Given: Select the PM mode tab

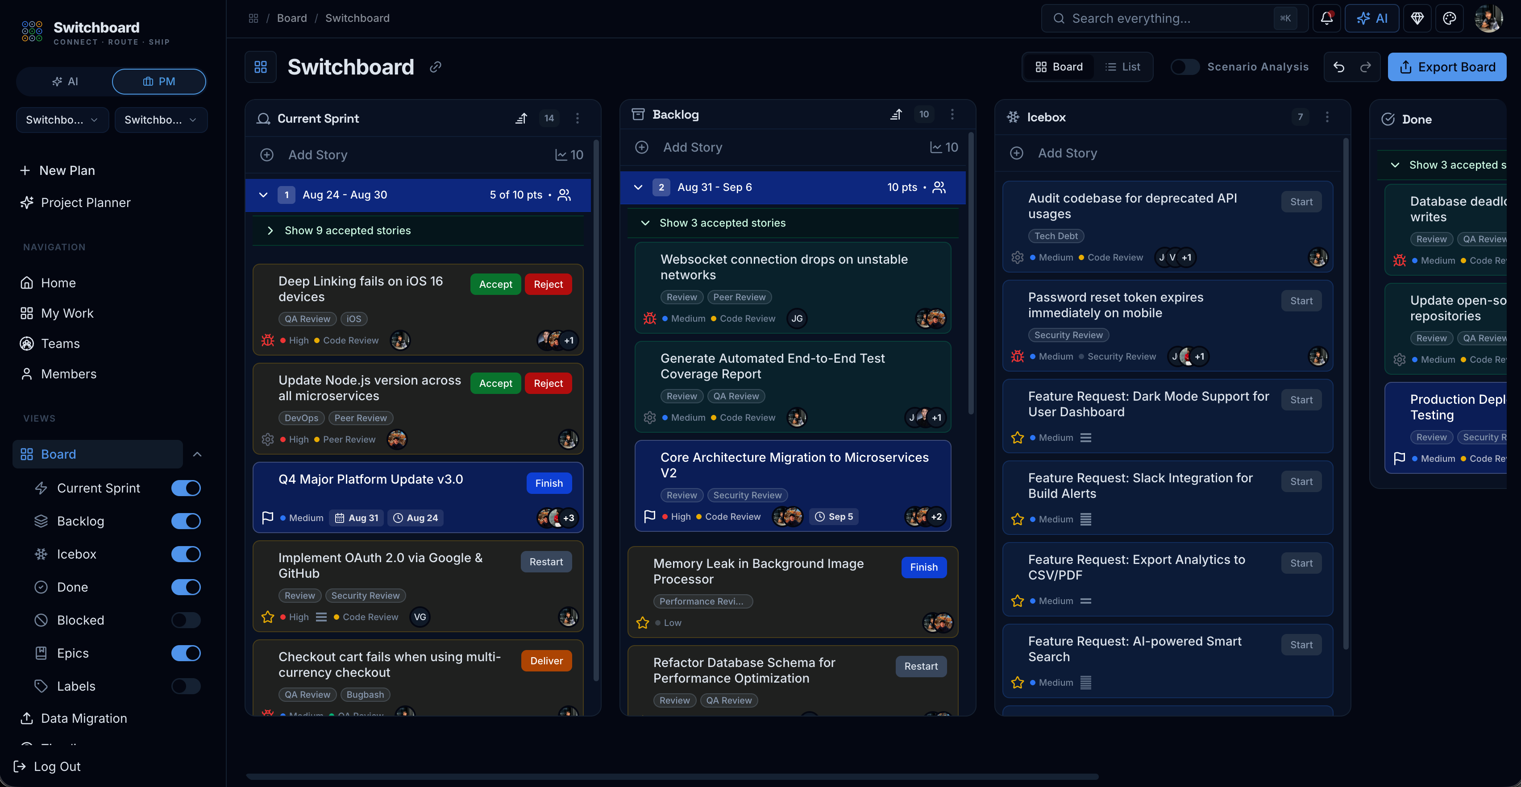Looking at the screenshot, I should tap(159, 82).
